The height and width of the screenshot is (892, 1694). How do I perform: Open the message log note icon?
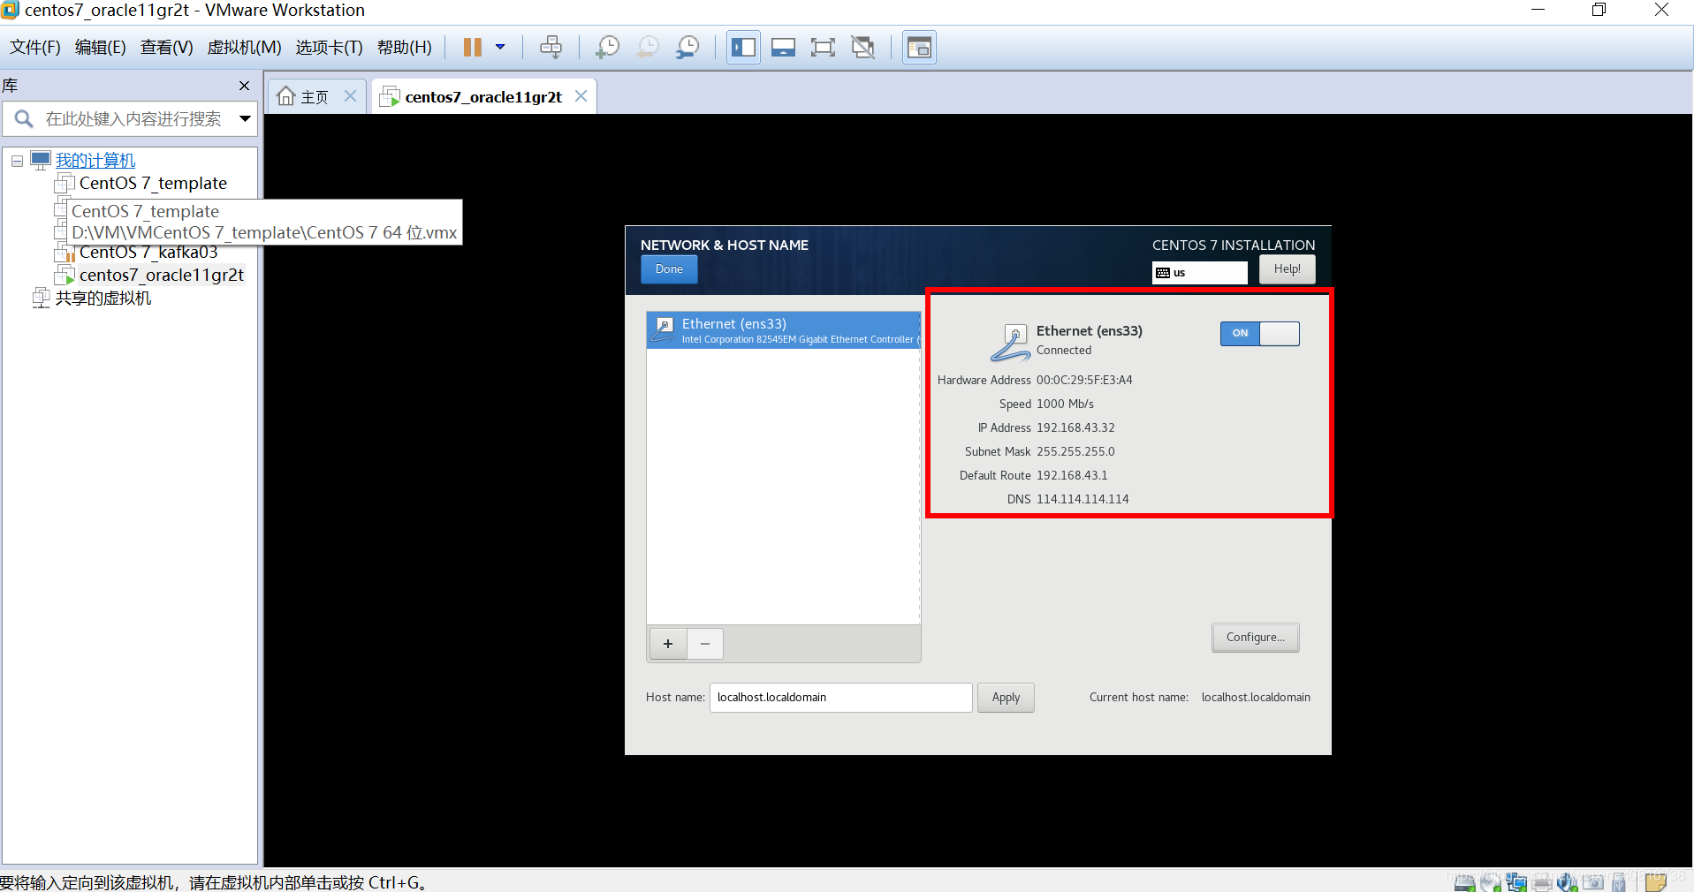point(1655,881)
